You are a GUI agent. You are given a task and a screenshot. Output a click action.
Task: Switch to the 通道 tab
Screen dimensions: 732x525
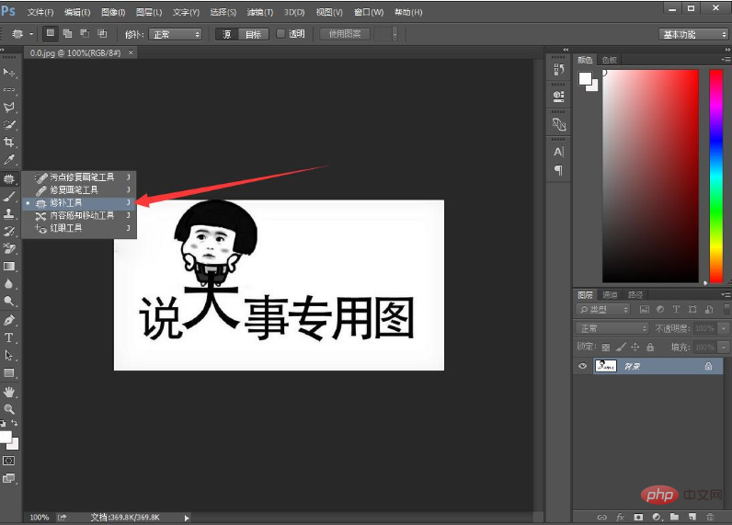point(609,295)
